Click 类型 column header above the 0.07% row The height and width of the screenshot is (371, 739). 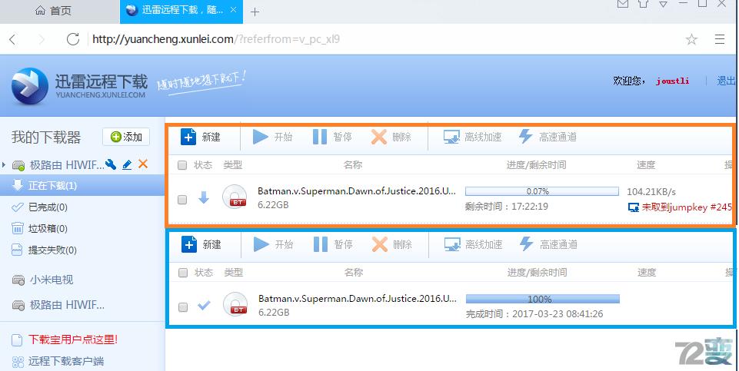[232, 165]
